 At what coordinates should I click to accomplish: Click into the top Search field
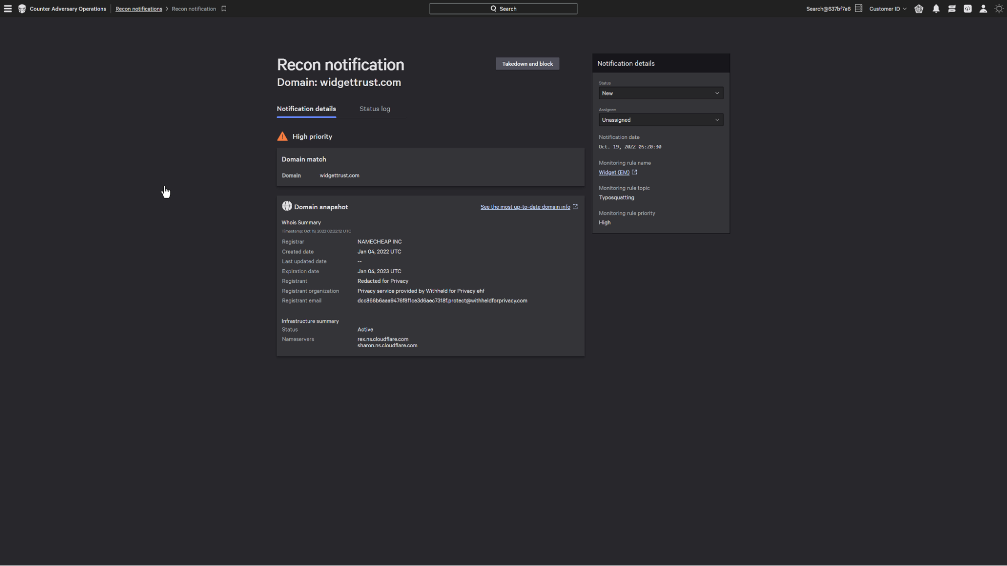(x=503, y=9)
